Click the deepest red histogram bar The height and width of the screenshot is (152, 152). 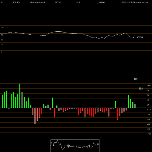coord(35,116)
